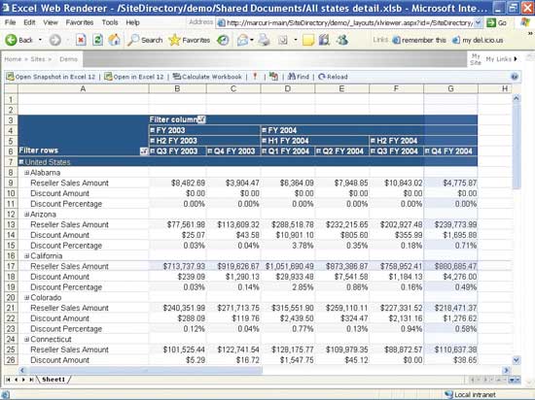This screenshot has height=400, width=535.
Task: Select the Sheet1 tab
Action: click(53, 380)
